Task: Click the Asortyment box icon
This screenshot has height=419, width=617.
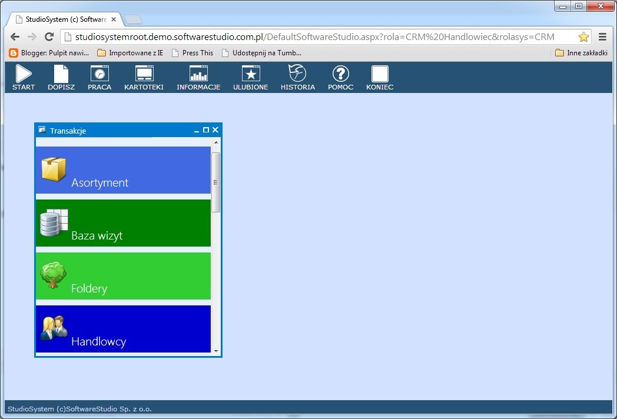Action: pyautogui.click(x=54, y=169)
